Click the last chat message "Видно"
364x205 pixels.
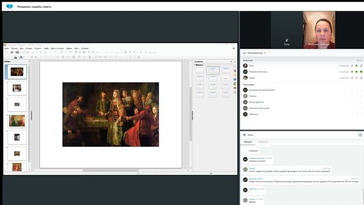pyautogui.click(x=253, y=202)
